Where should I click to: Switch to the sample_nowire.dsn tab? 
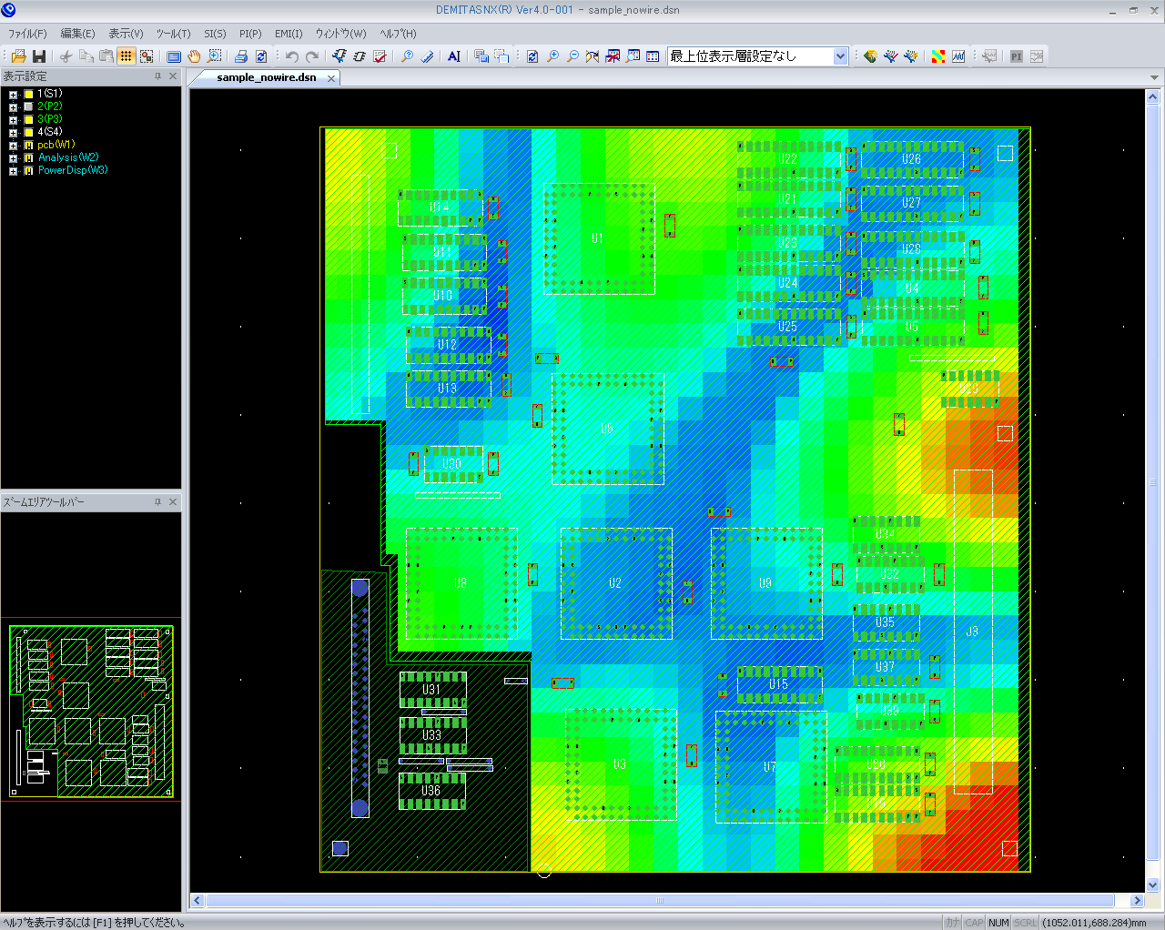pos(266,77)
